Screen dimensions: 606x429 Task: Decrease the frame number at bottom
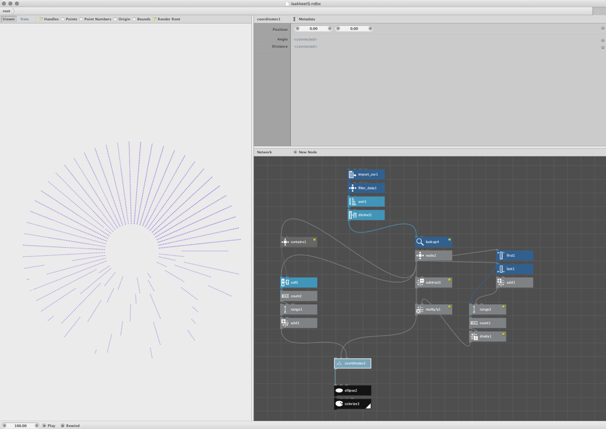tap(4, 425)
